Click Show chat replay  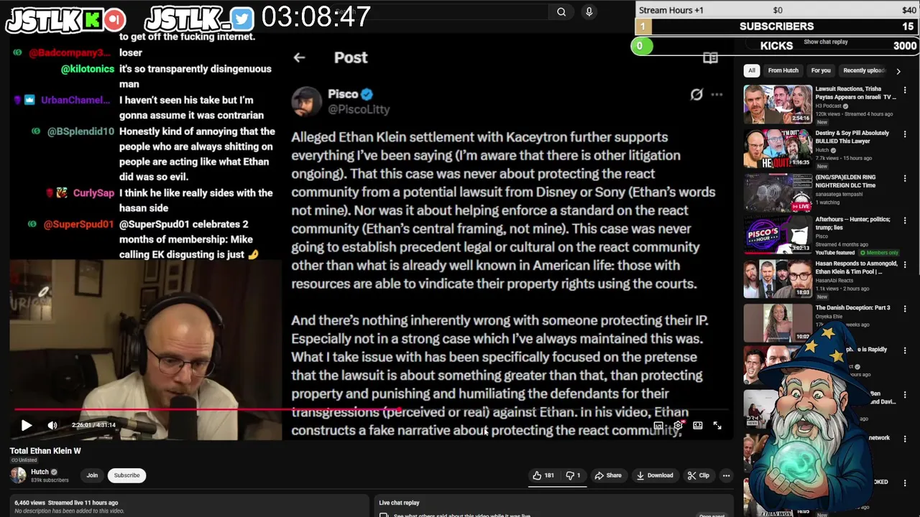(825, 42)
